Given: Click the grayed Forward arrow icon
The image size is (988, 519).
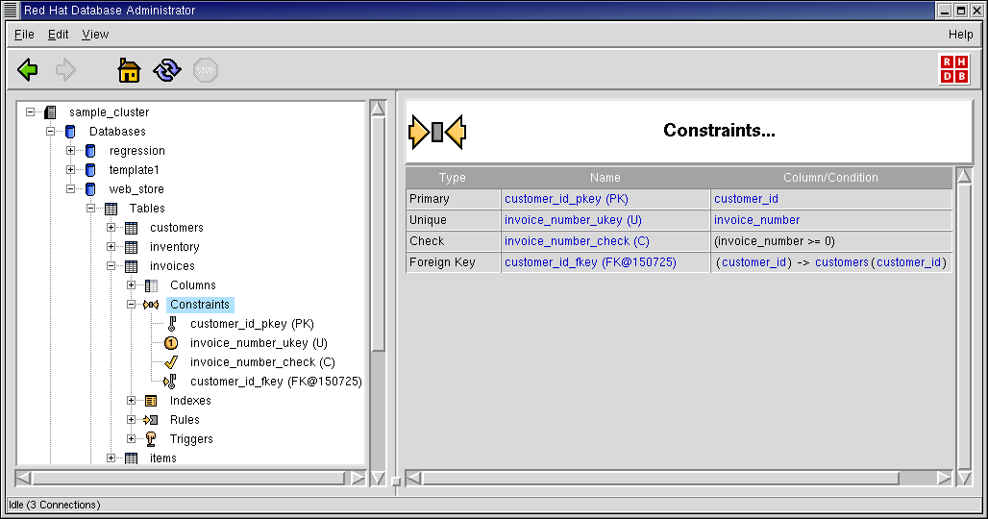Looking at the screenshot, I should tap(65, 70).
